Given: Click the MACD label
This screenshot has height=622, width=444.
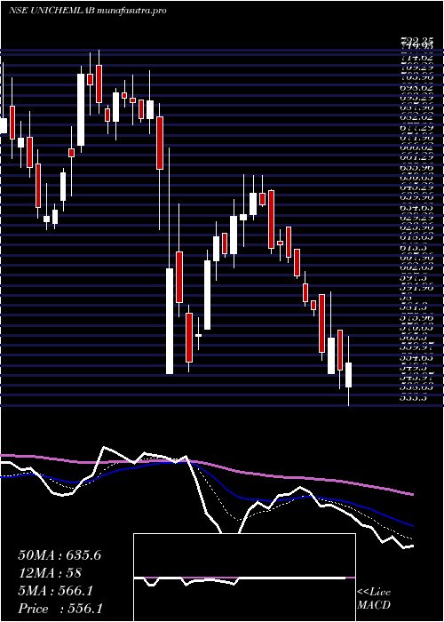Looking at the screenshot, I should [374, 605].
